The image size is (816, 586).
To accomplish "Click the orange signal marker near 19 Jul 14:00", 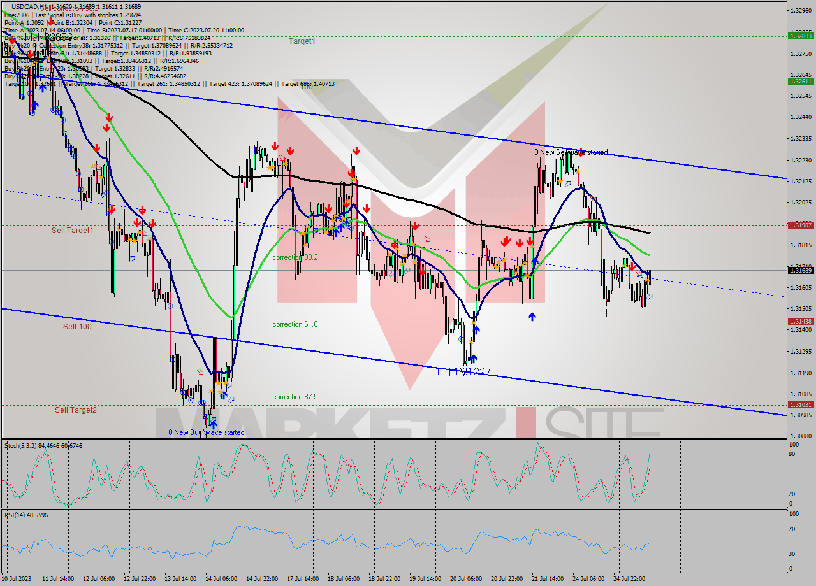I will (x=414, y=244).
